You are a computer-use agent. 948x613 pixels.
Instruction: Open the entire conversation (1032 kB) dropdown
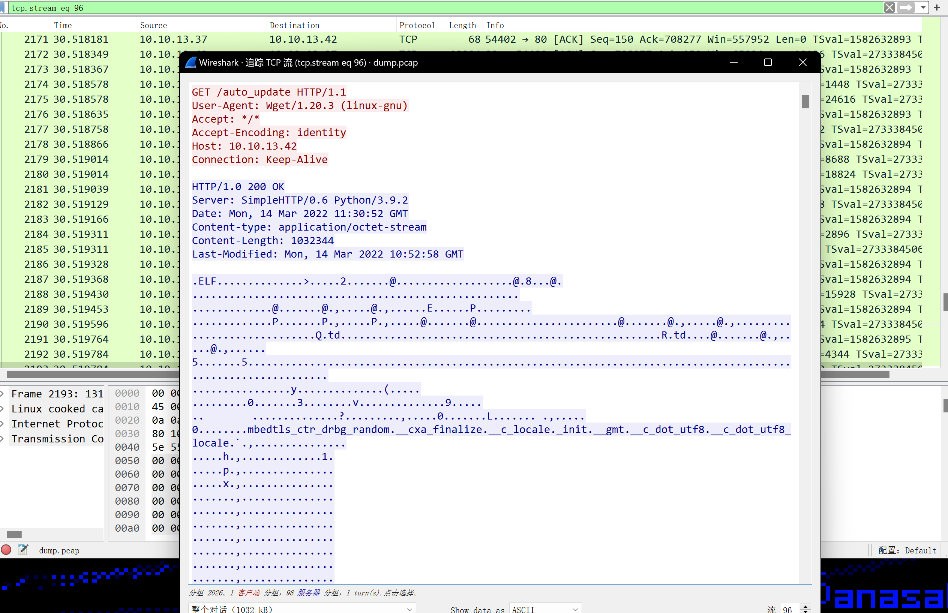(302, 609)
